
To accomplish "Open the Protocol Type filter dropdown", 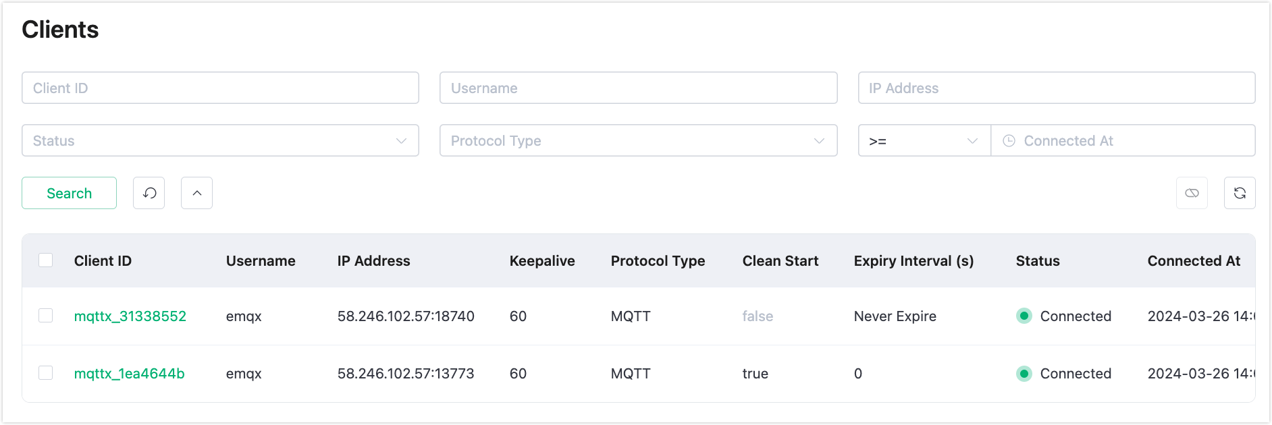I will (638, 141).
